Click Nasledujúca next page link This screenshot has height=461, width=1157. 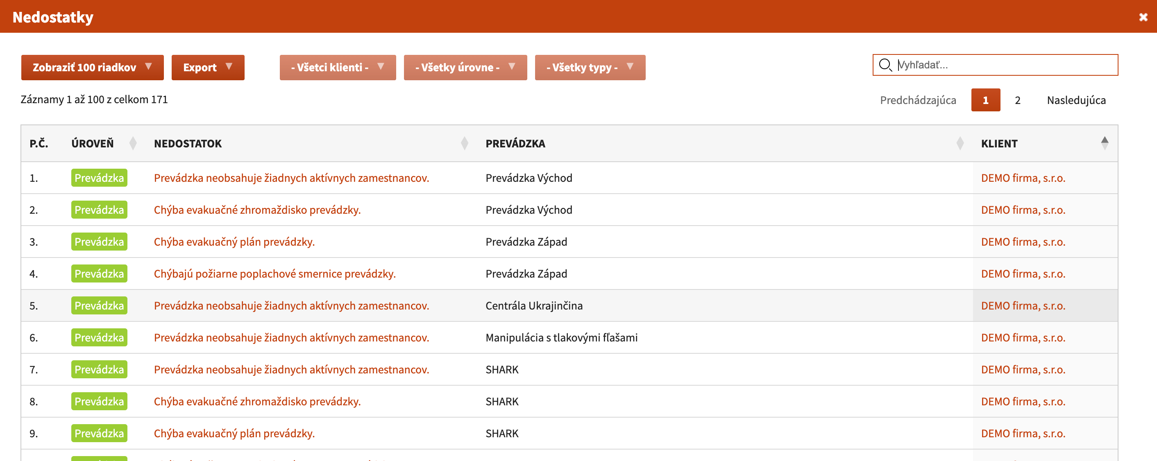pos(1076,100)
